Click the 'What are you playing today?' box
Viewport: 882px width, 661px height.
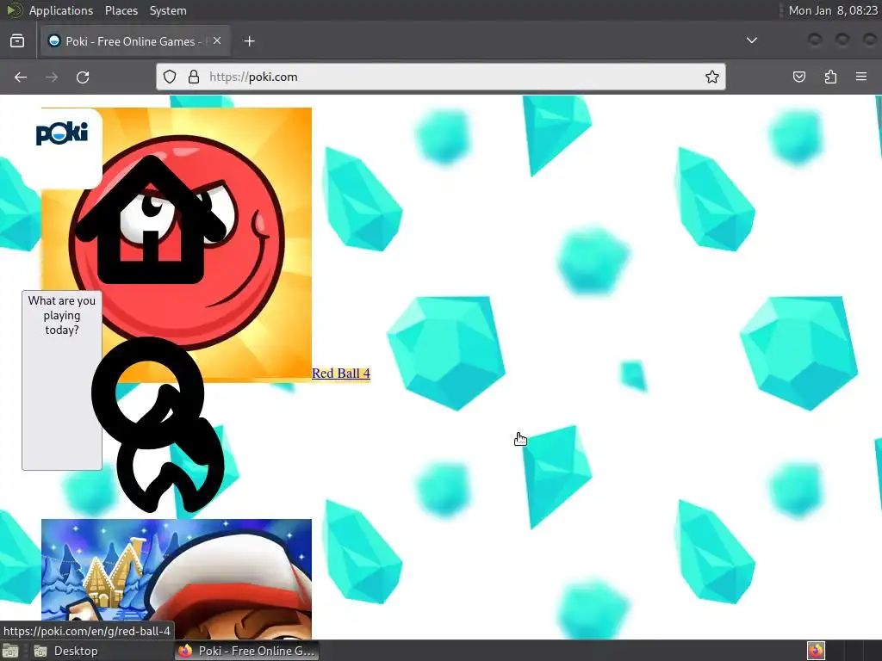click(x=62, y=380)
